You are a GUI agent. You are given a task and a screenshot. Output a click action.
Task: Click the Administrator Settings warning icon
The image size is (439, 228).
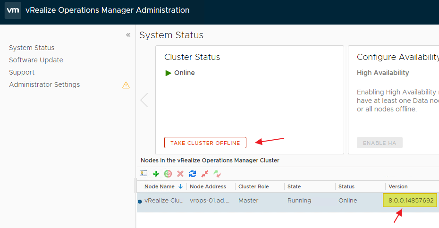(126, 85)
